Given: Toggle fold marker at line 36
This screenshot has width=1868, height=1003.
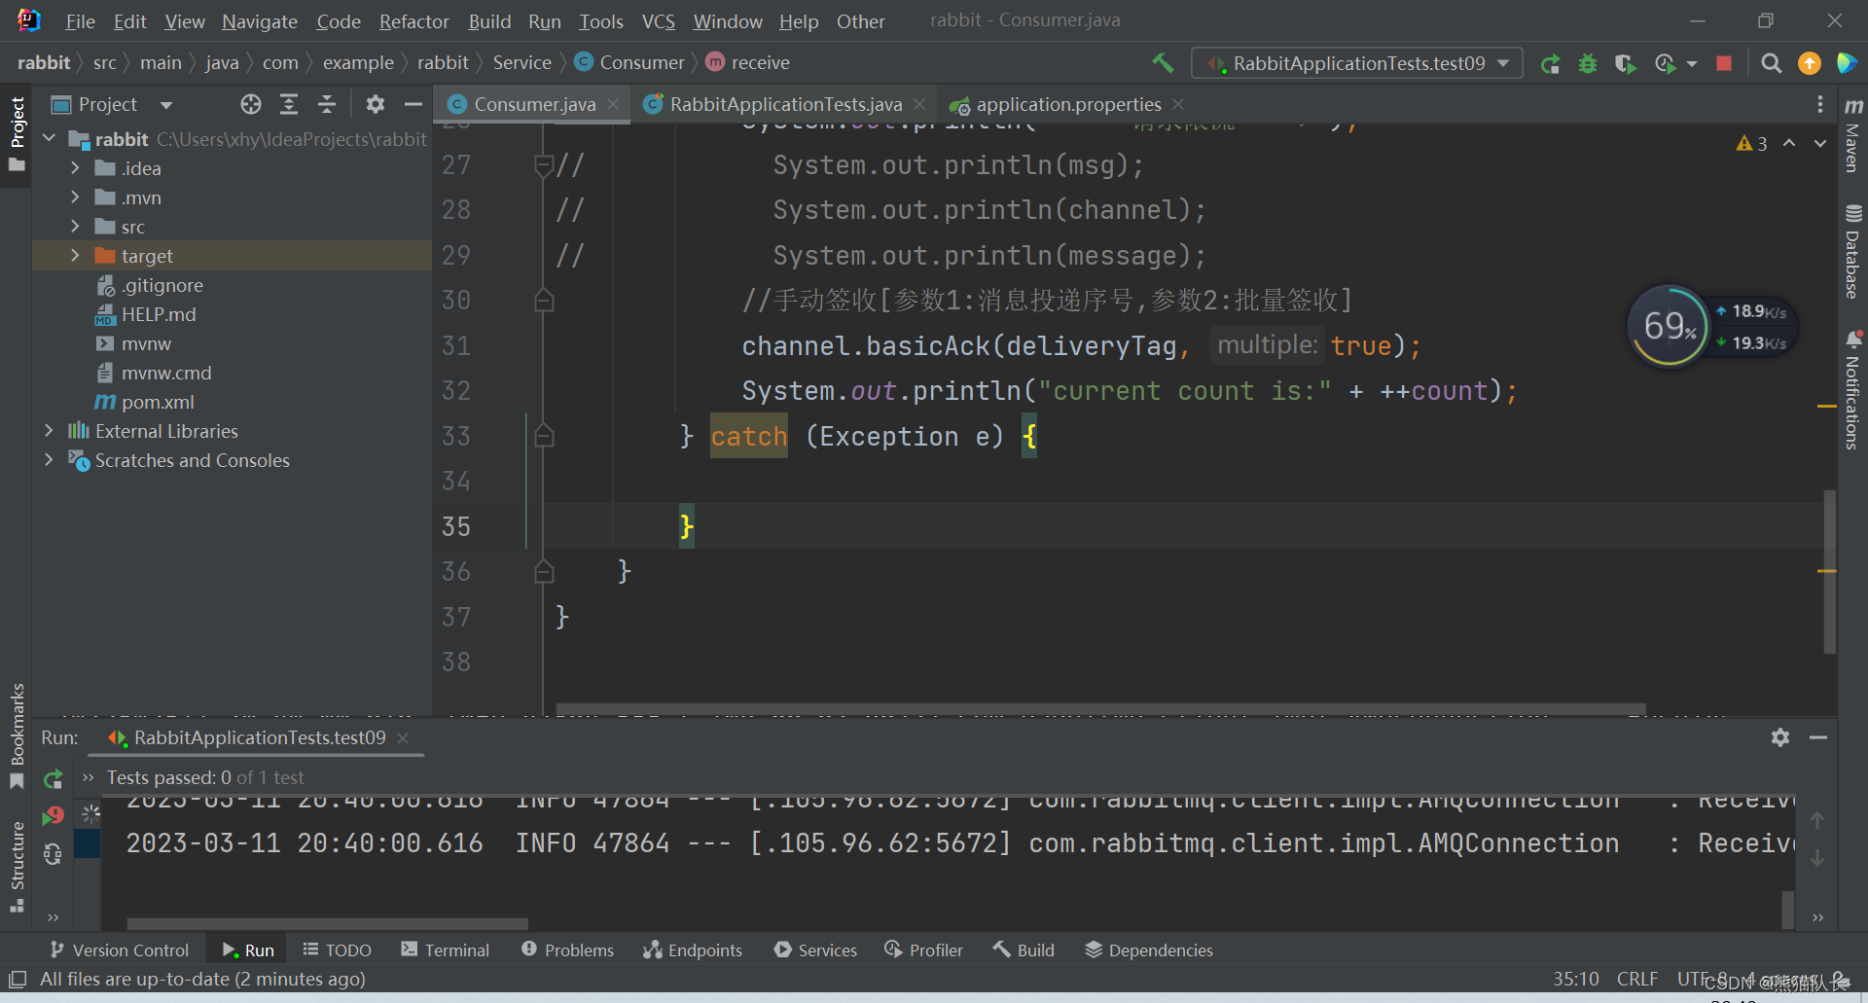Looking at the screenshot, I should tap(544, 572).
